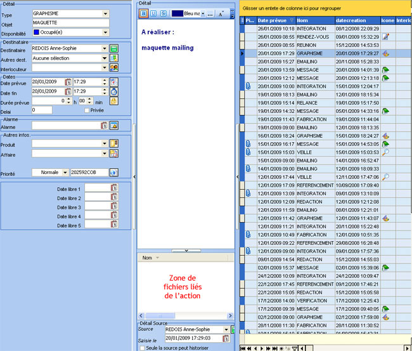The image size is (412, 351).
Task: Click the Produit folder icon button
Action: coord(113,143)
